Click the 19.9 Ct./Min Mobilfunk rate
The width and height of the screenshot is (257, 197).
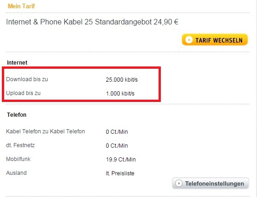[121, 160]
